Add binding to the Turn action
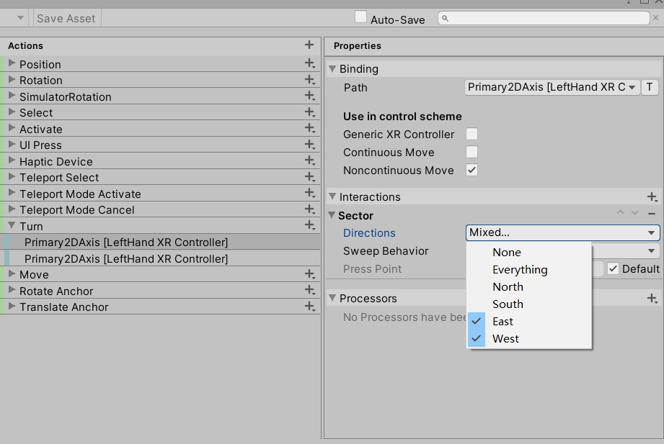 click(x=309, y=226)
